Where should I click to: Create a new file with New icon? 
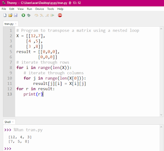click(5, 15)
